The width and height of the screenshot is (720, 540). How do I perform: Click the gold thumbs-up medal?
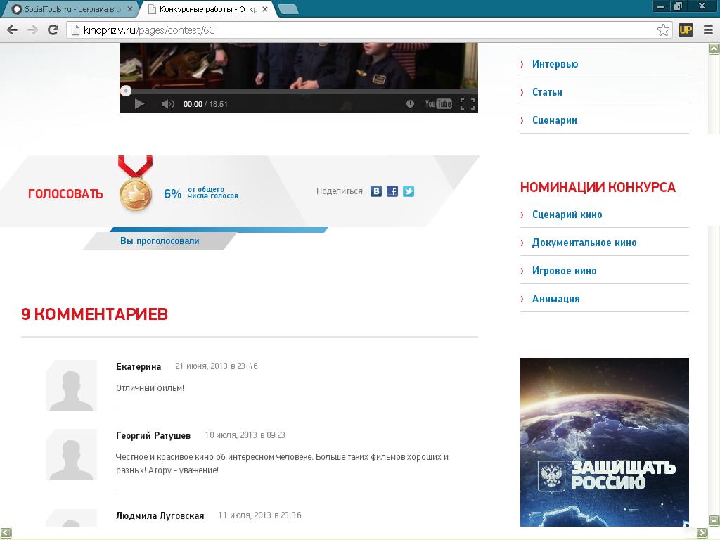coord(136,194)
